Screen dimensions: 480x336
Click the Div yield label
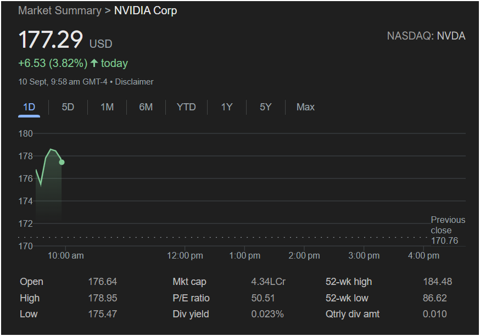(x=191, y=314)
